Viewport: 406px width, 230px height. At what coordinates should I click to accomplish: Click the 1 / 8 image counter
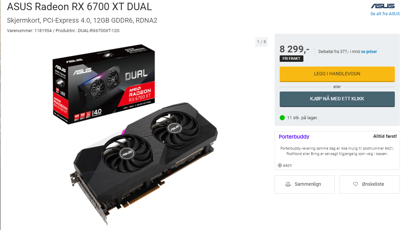tap(261, 42)
